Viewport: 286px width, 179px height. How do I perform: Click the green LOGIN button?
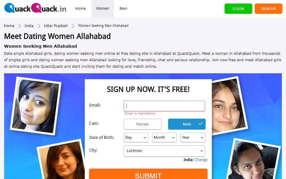(238, 9)
